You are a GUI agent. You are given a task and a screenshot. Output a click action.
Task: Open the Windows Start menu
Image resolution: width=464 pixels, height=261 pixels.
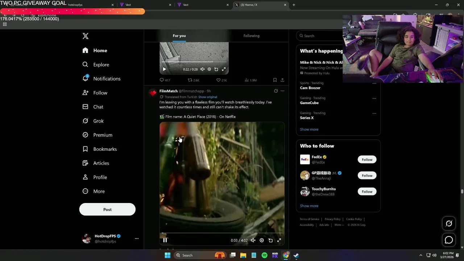[167, 255]
